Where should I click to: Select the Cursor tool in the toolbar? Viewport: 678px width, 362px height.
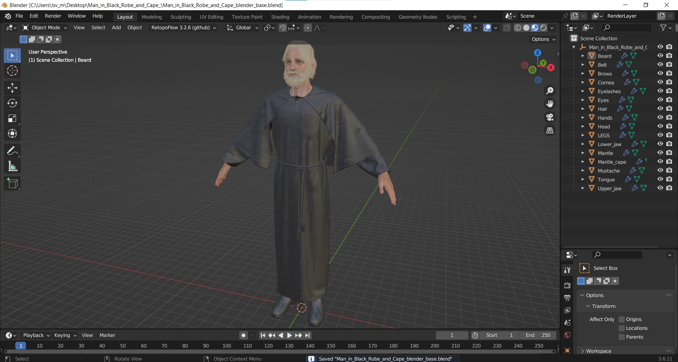12,71
